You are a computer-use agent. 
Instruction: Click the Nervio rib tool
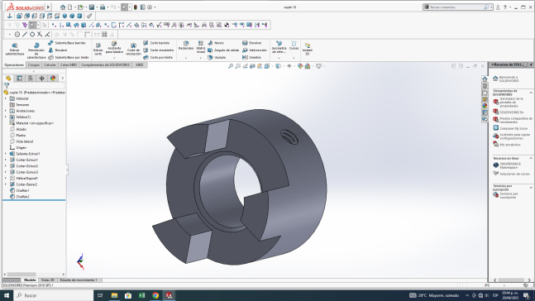pos(216,43)
